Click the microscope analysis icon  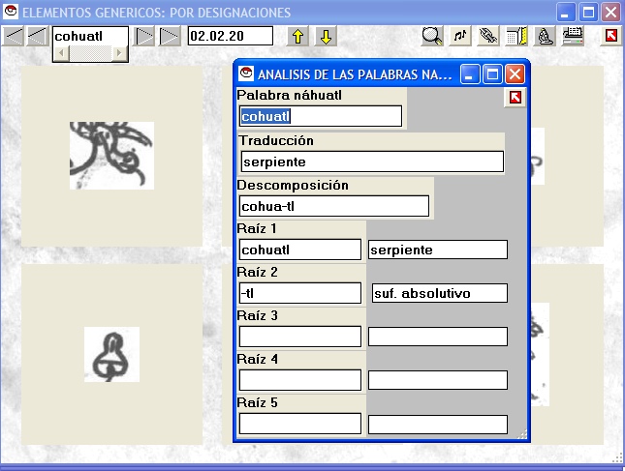point(545,37)
